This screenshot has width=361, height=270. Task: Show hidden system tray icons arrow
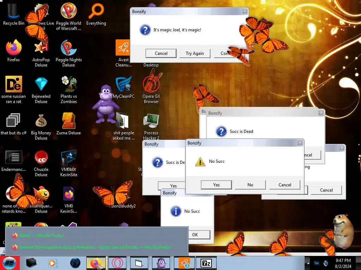308,263
